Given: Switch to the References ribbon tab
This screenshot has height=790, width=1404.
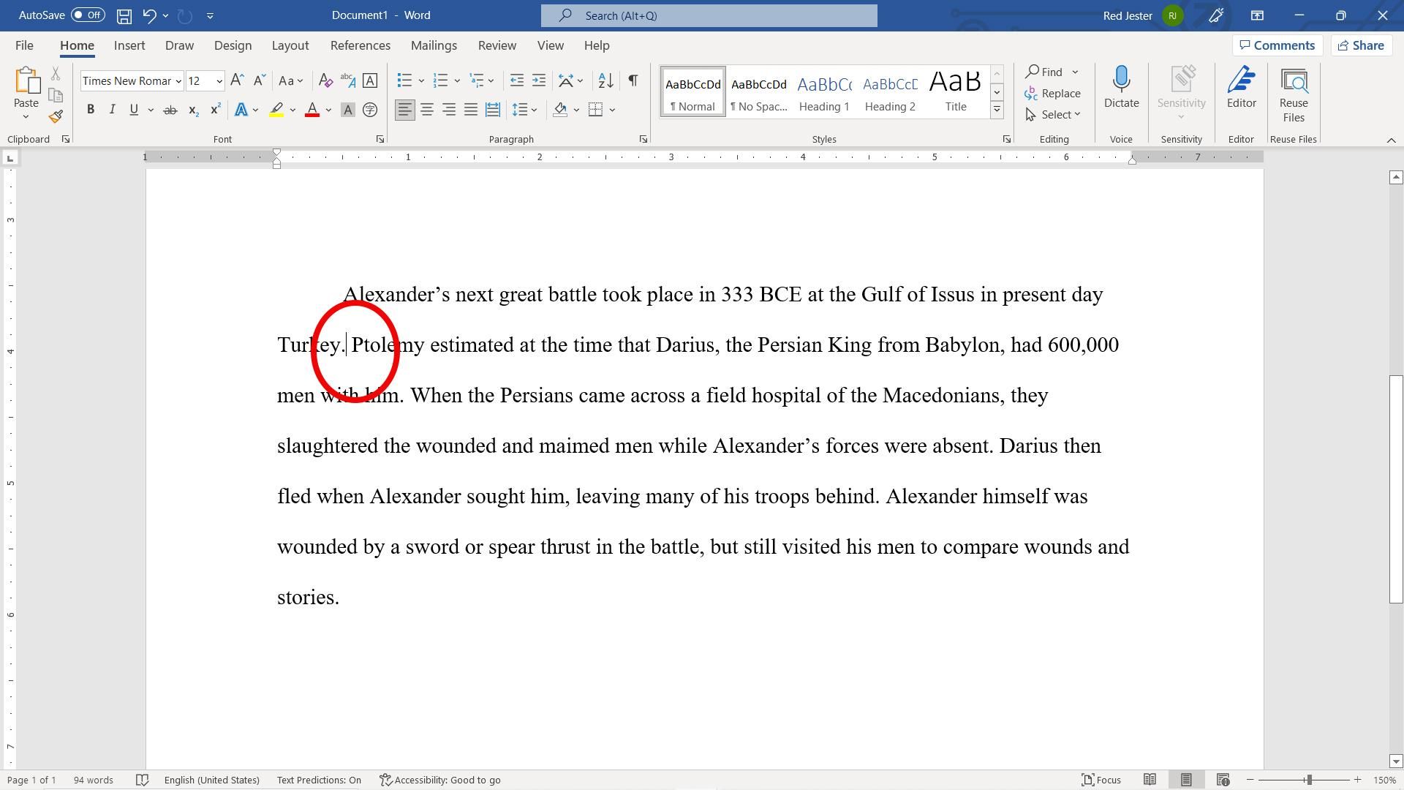Looking at the screenshot, I should [x=360, y=45].
